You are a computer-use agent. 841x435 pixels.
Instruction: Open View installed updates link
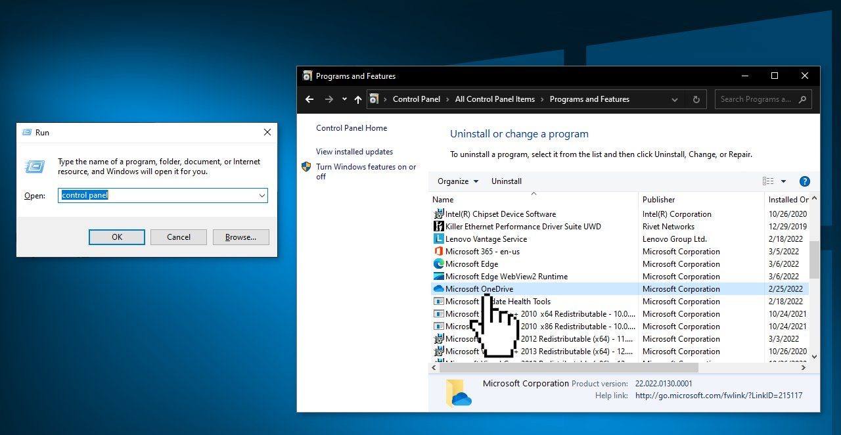pyautogui.click(x=354, y=152)
